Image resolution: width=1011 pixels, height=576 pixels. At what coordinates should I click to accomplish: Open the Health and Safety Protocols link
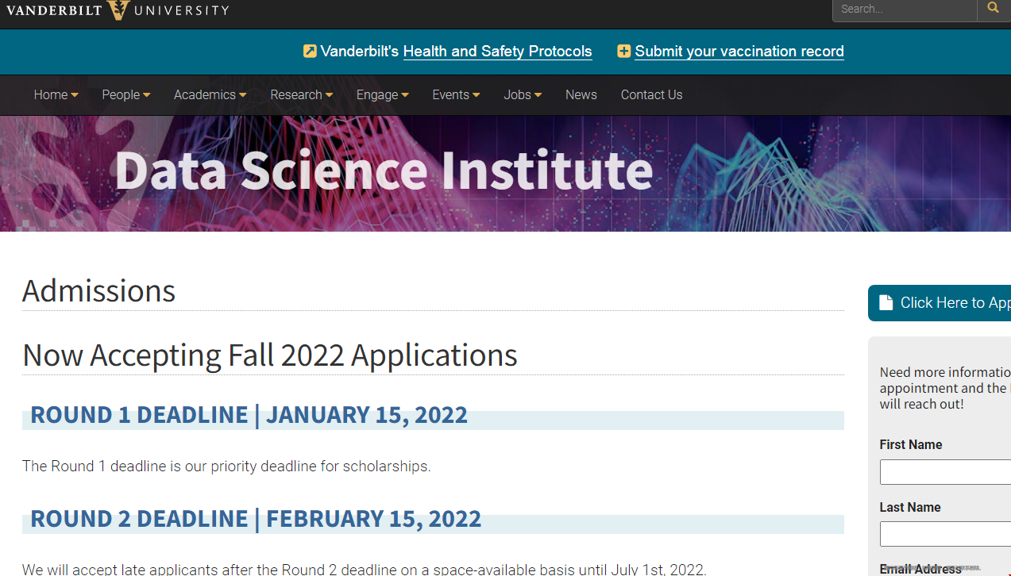pyautogui.click(x=497, y=52)
